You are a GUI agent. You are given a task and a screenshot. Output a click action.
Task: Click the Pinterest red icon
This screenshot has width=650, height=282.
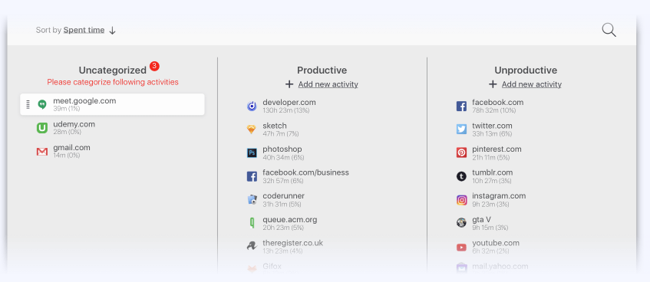(461, 153)
